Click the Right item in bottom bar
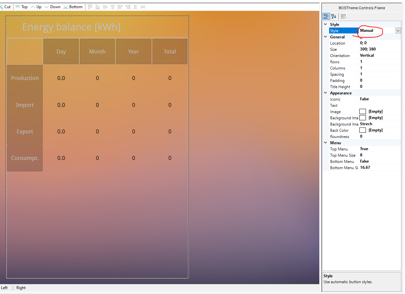The width and height of the screenshot is (405, 294). click(20, 288)
